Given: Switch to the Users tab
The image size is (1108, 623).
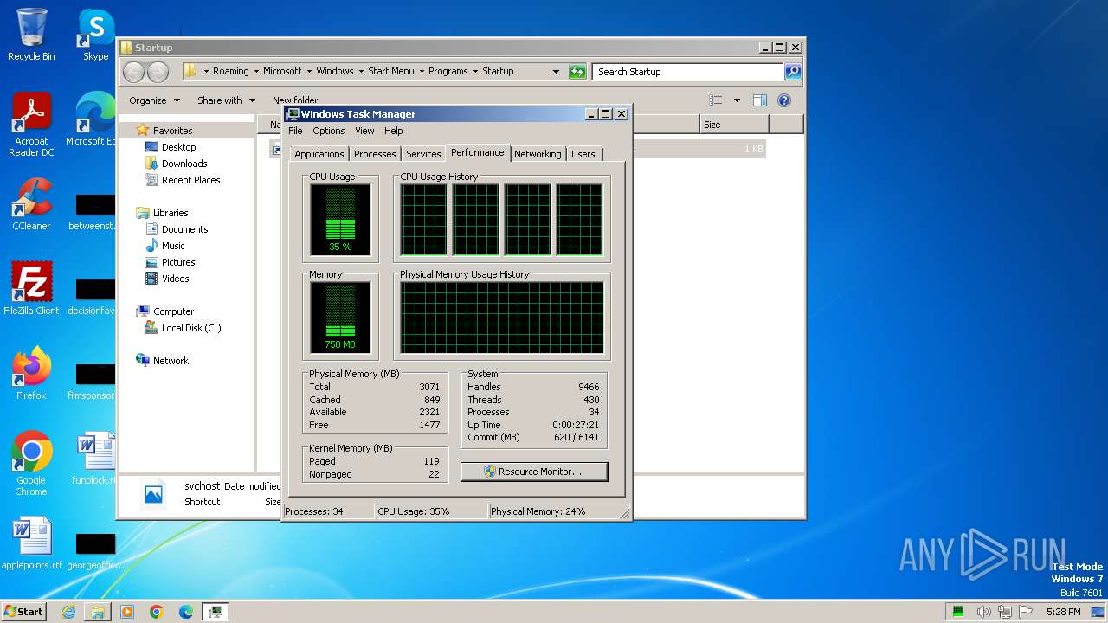Looking at the screenshot, I should [x=583, y=154].
